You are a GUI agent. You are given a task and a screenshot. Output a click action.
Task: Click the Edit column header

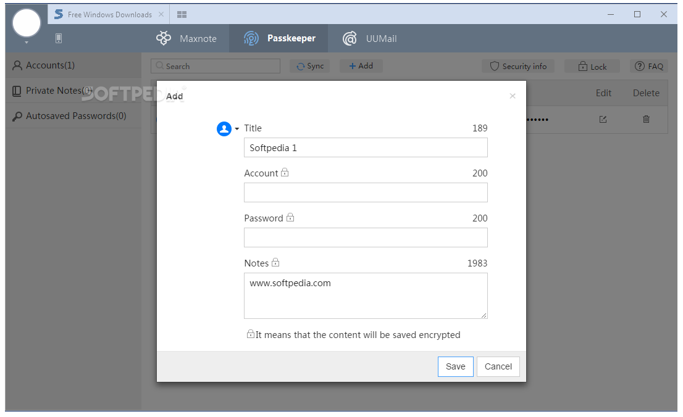tap(603, 93)
